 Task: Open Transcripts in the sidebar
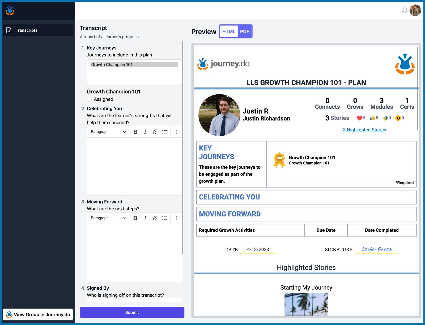tap(38, 30)
